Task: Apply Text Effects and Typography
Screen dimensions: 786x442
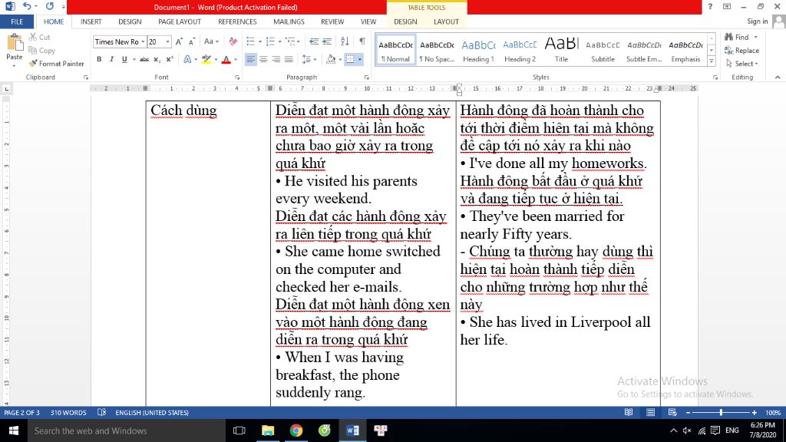Action: coord(187,59)
